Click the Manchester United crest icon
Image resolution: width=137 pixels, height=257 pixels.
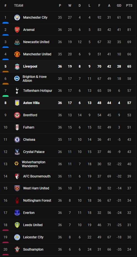tap(17, 54)
